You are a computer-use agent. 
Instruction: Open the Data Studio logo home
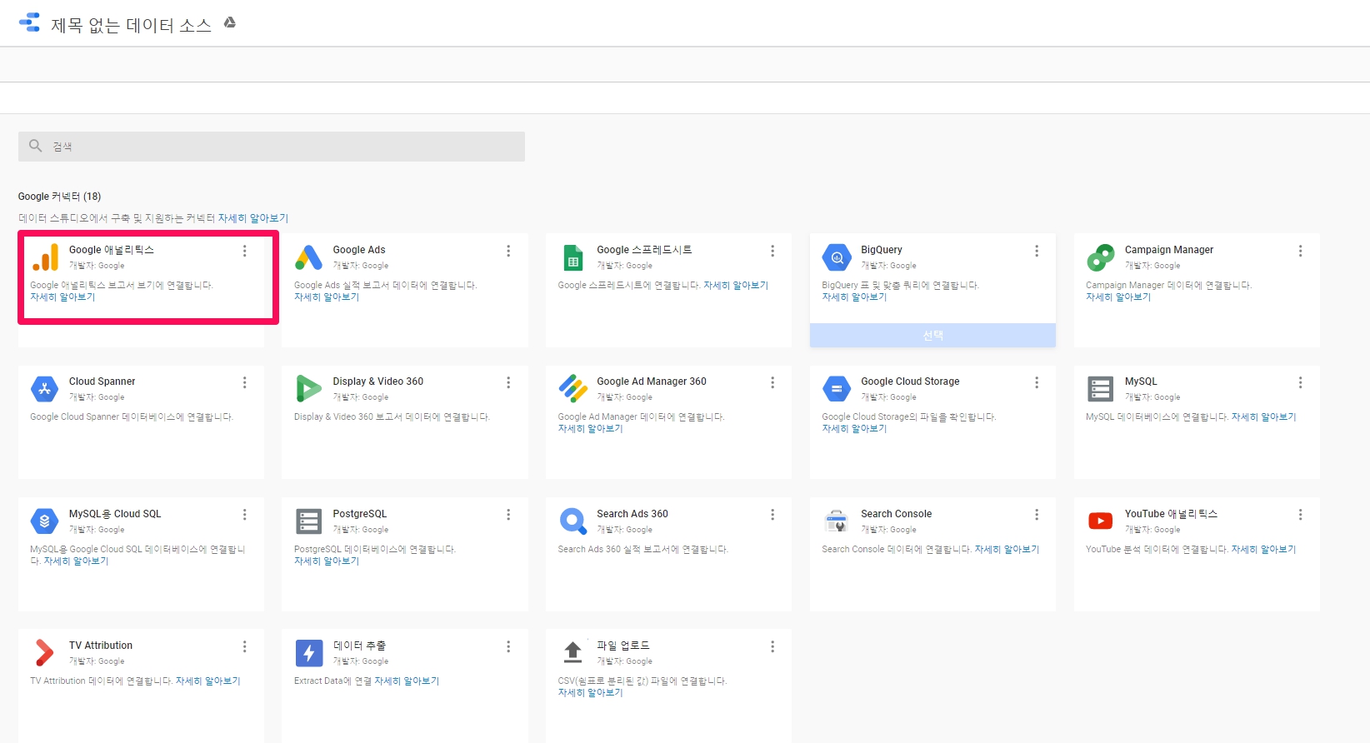[x=29, y=23]
